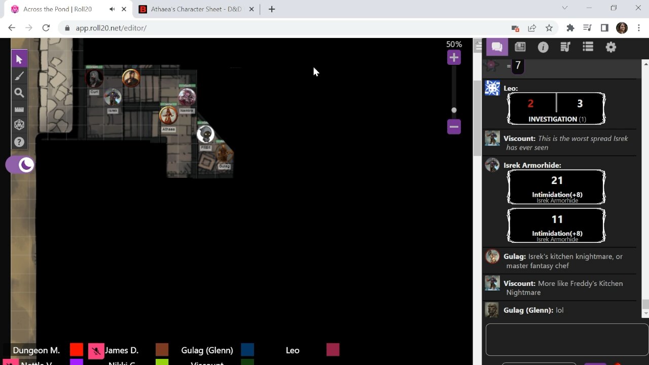Select the FitBit token on the map

coord(205,134)
